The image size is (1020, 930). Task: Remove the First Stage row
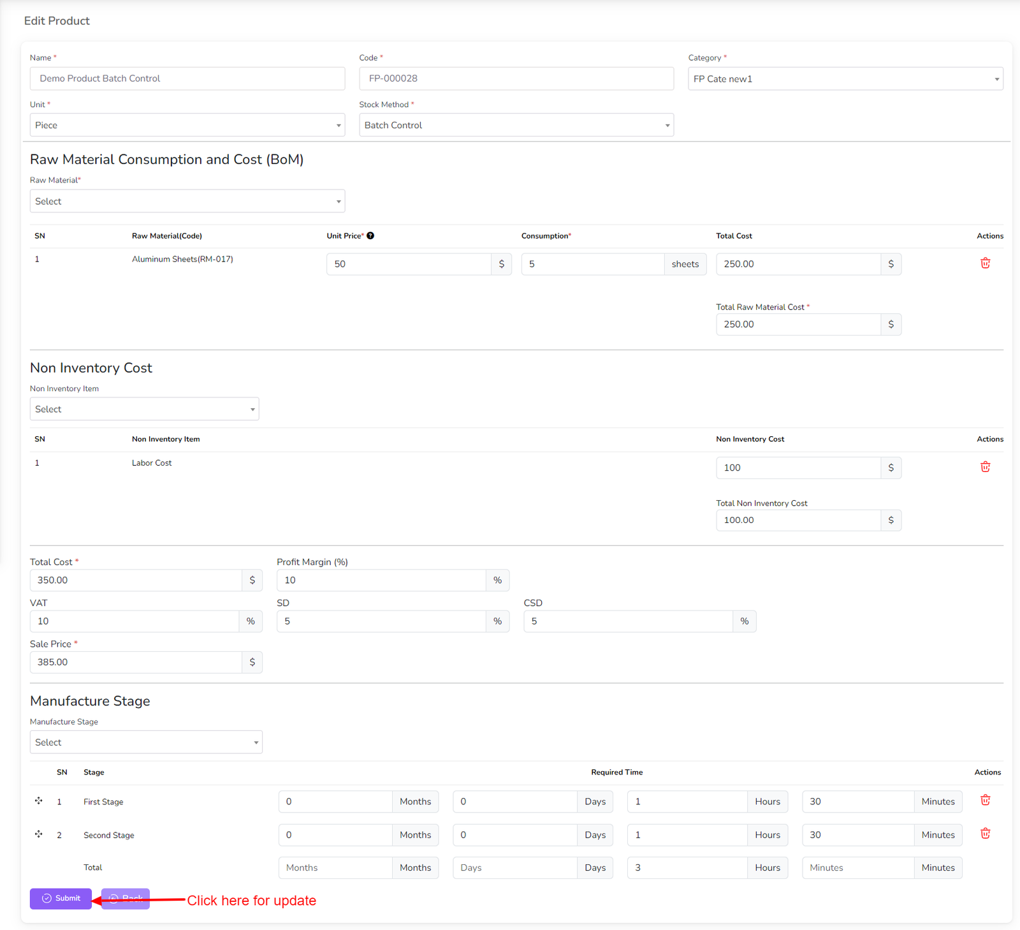pyautogui.click(x=985, y=801)
